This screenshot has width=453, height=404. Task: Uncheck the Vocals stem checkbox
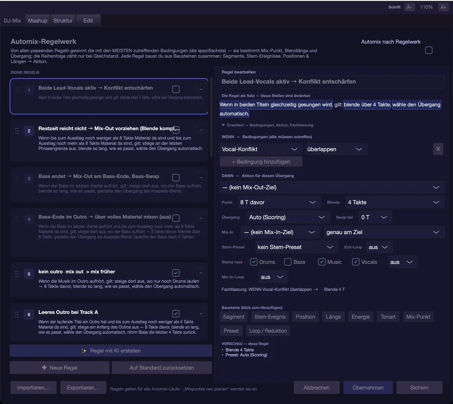(x=356, y=262)
